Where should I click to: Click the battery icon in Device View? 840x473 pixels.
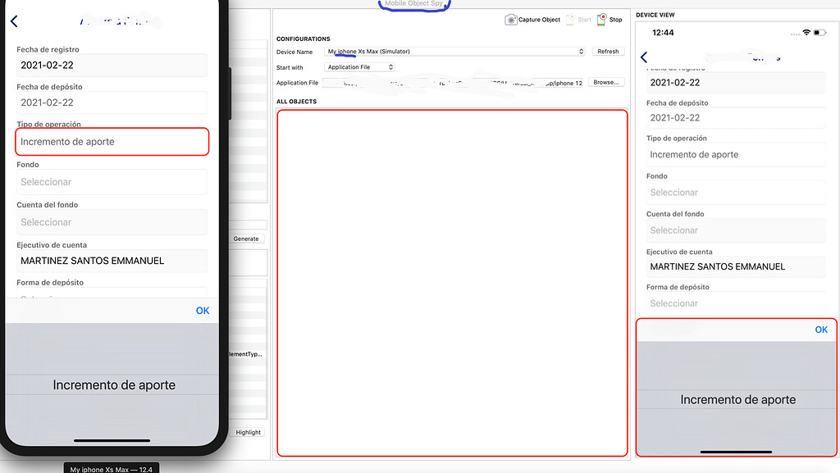click(819, 33)
